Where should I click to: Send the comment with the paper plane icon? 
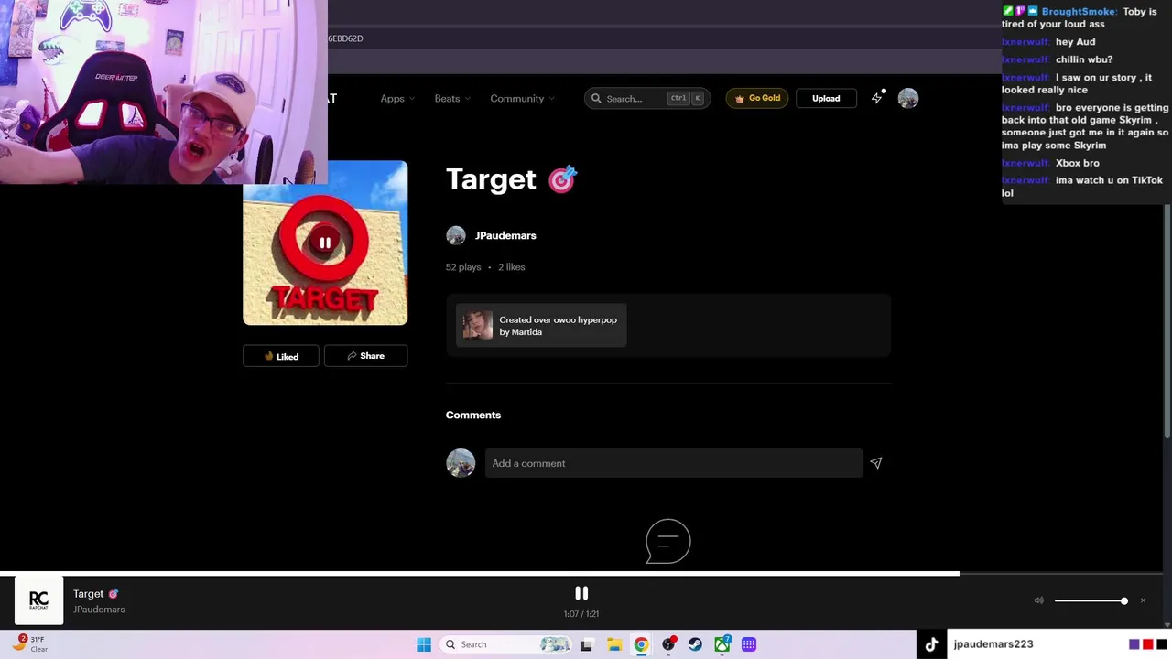pos(876,463)
